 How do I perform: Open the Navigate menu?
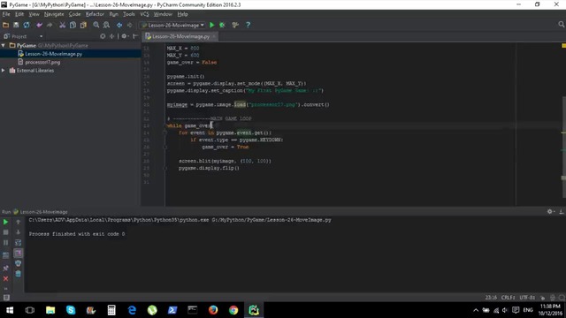coord(54,14)
